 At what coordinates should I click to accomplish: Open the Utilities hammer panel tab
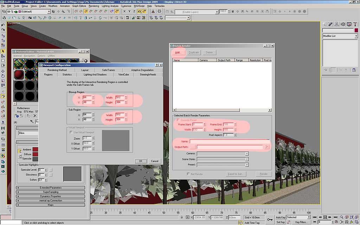pos(355,24)
